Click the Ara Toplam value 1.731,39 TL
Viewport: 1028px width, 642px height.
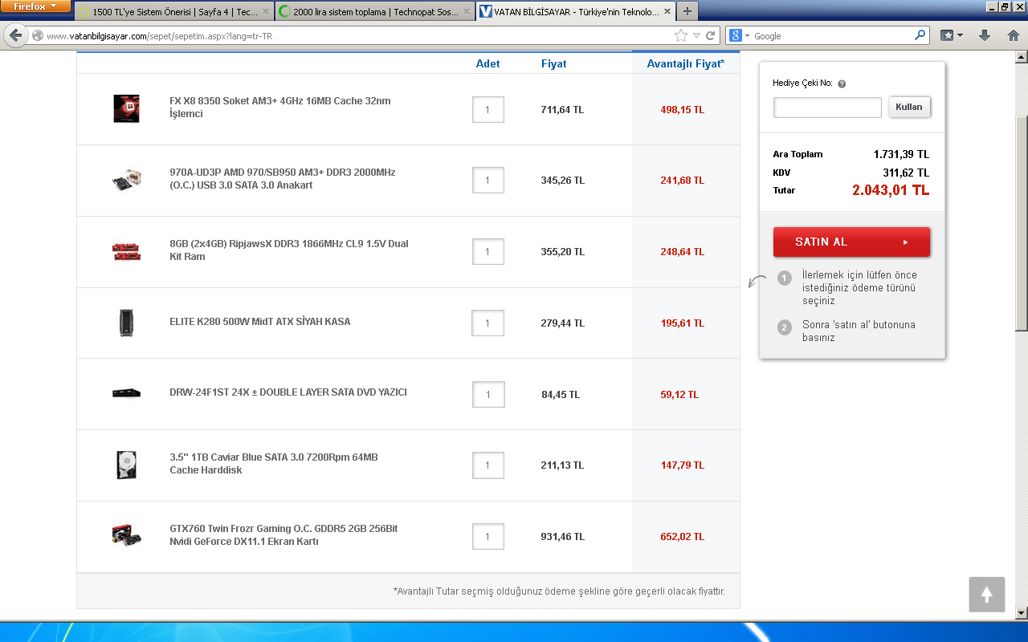click(x=901, y=154)
